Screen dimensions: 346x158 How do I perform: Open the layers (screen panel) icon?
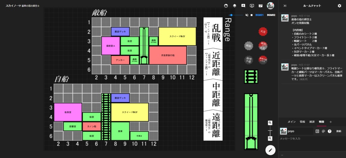pyautogui.click(x=234, y=6)
